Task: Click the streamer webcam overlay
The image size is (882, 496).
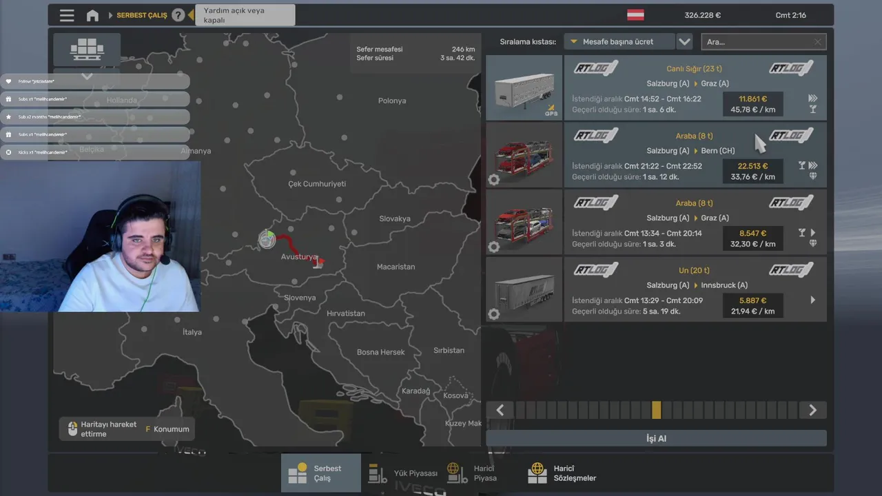Action: [101, 236]
